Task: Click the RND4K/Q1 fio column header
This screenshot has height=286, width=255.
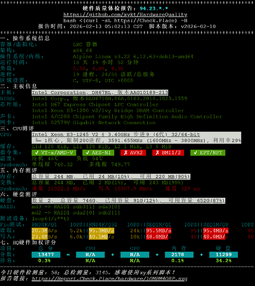Action: 44,225
